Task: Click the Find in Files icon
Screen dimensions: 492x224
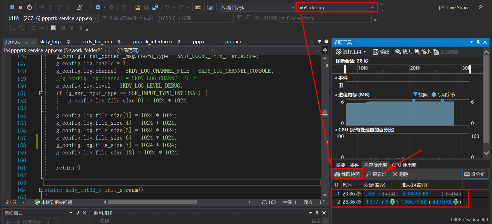Action: click(198, 7)
